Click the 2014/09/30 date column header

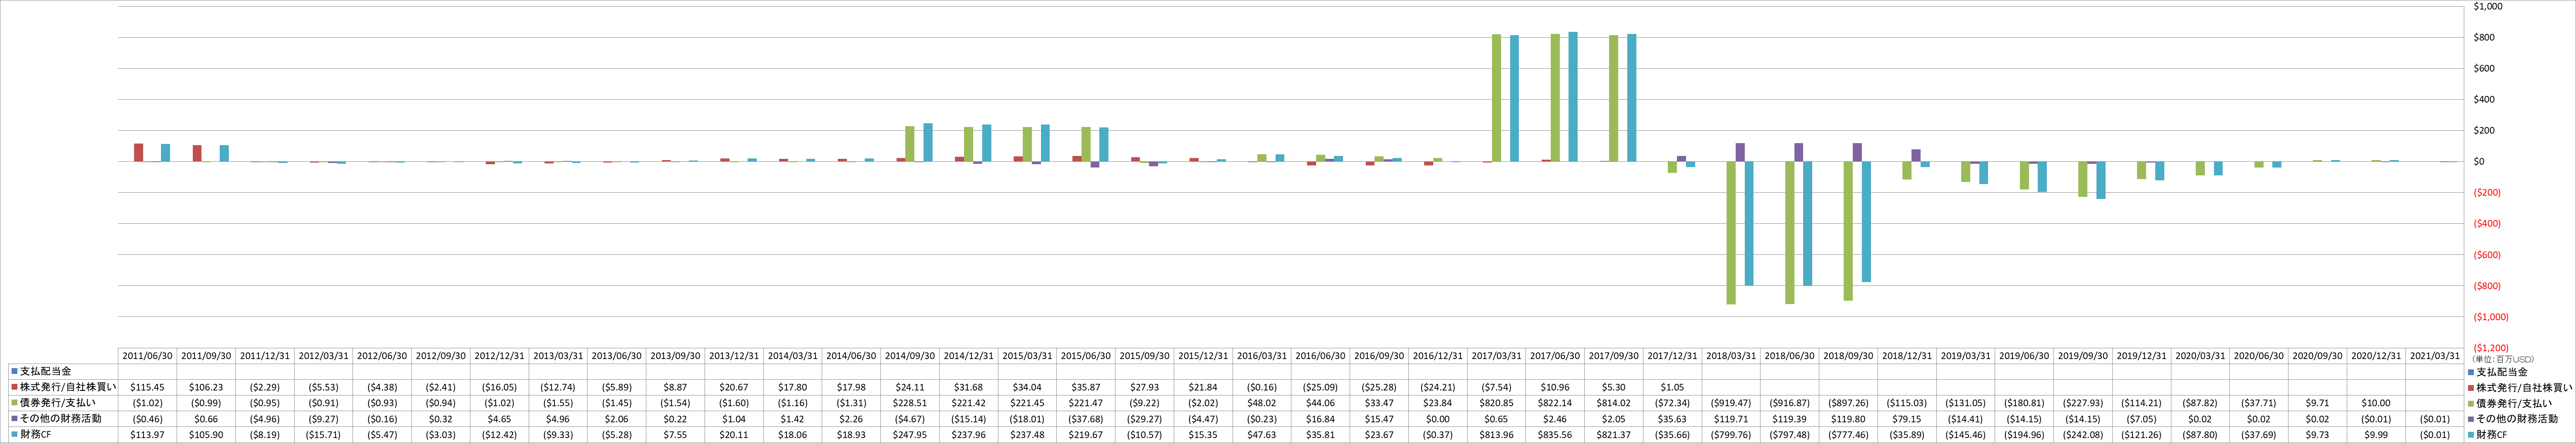coord(910,356)
